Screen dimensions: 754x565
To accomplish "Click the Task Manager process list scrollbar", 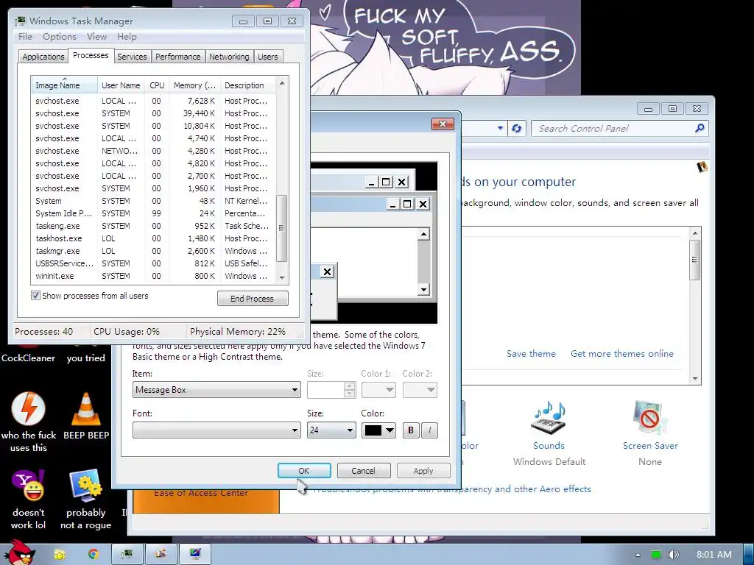I will (282, 228).
